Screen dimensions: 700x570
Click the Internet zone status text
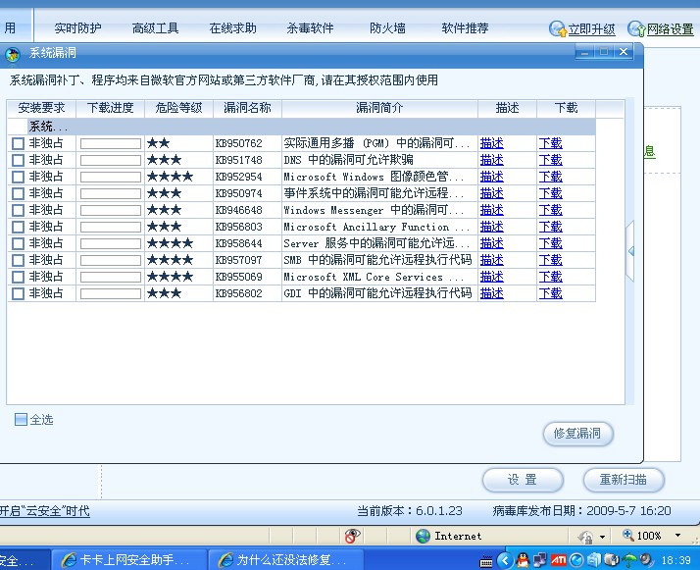(x=458, y=536)
